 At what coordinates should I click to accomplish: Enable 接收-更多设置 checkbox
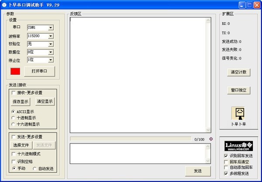[14, 93]
